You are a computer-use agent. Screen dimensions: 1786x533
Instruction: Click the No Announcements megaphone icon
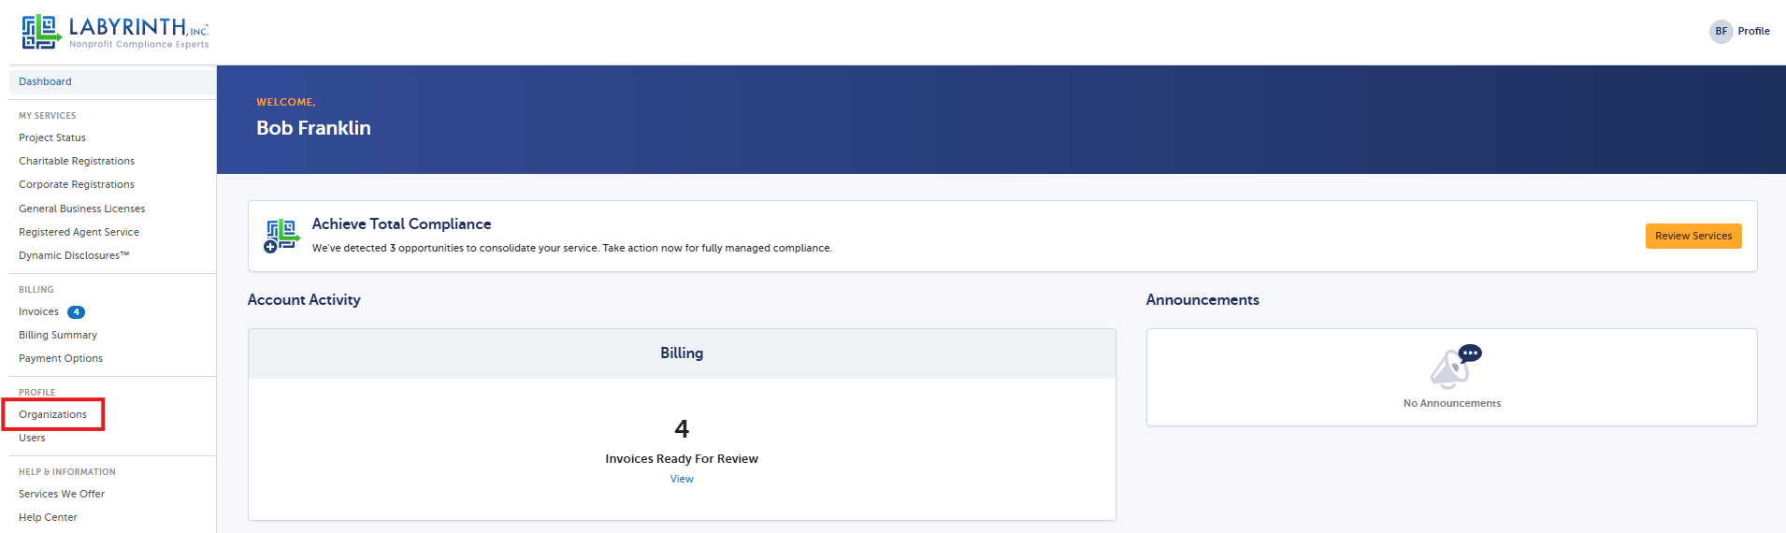click(x=1455, y=367)
